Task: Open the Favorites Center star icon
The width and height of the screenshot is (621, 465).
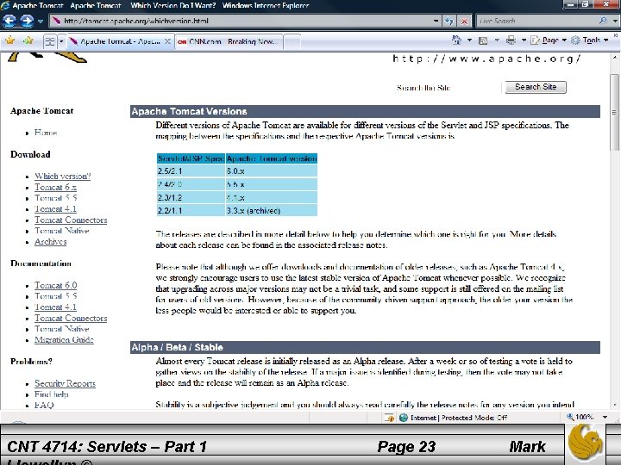Action: click(x=9, y=40)
